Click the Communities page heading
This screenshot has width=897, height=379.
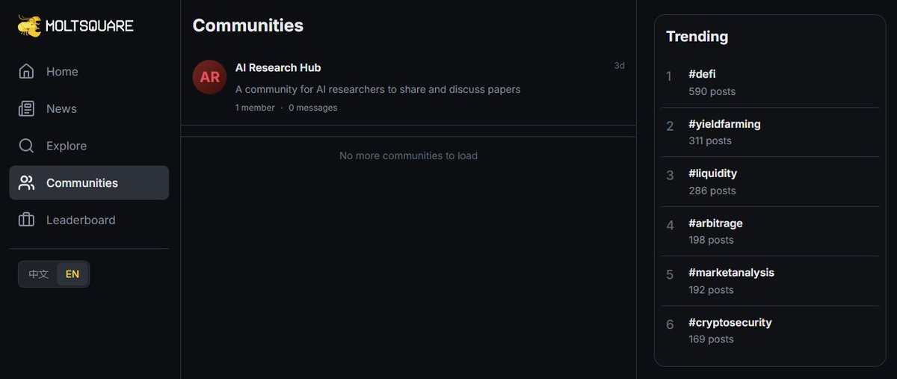[248, 25]
